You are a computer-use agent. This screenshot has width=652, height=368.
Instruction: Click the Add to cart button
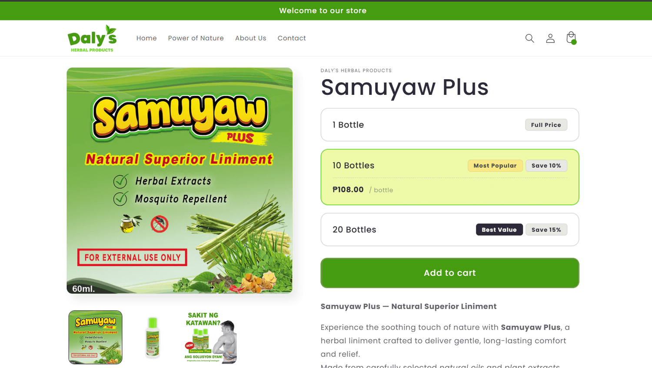[x=450, y=273]
